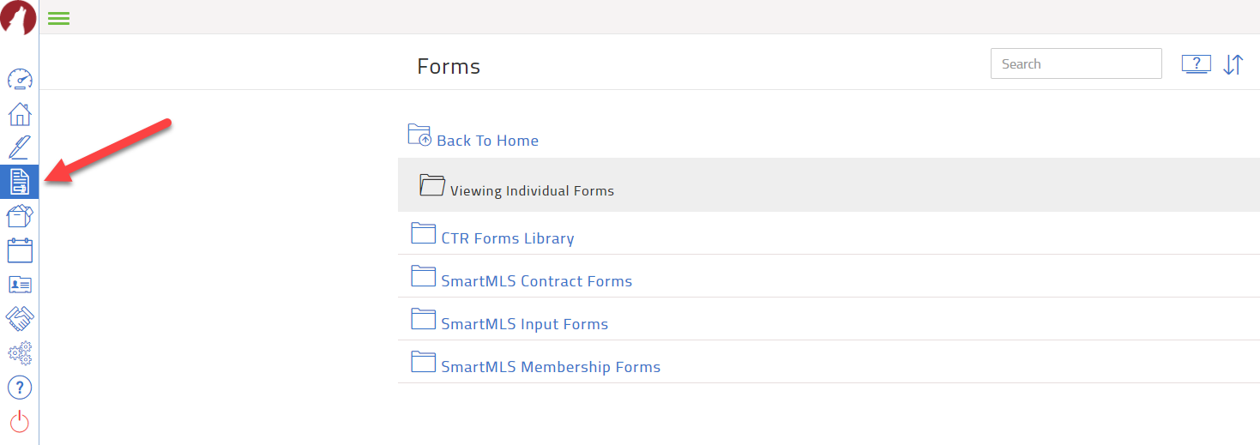Viewport: 1260px width, 445px height.
Task: Open the dashboard speedometer icon
Action: point(20,80)
